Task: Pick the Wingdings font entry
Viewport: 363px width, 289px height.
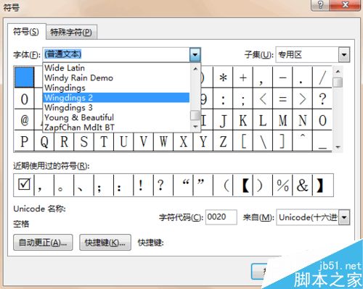Action: click(116, 88)
